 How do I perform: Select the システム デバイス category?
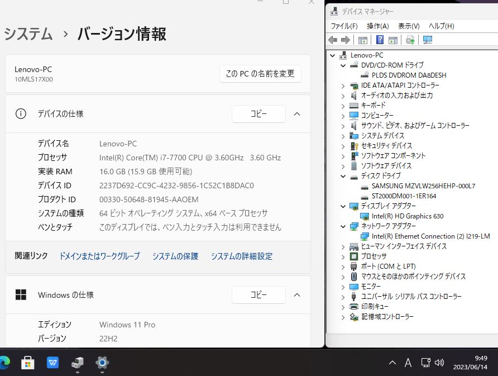tap(382, 136)
